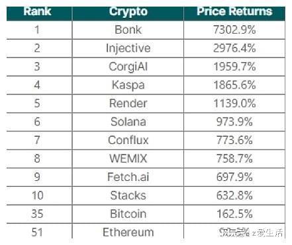
Task: Select the Injective crypto cell
Action: click(128, 48)
